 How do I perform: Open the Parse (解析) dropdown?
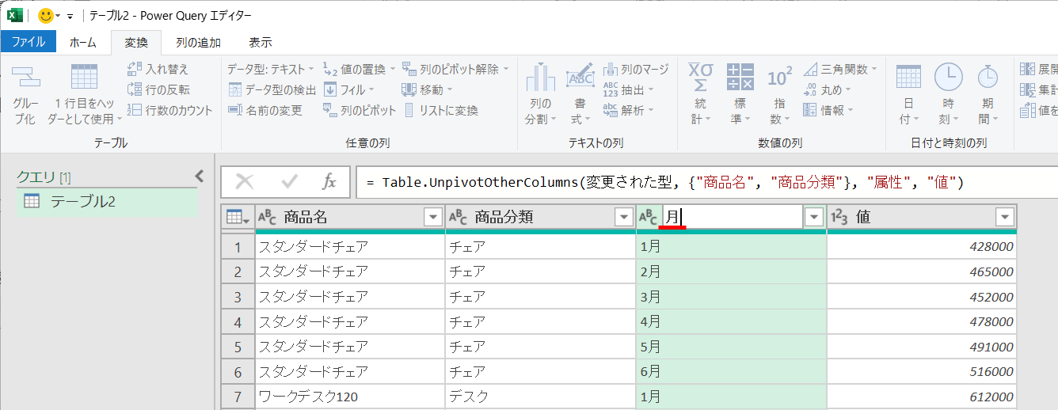pyautogui.click(x=629, y=110)
